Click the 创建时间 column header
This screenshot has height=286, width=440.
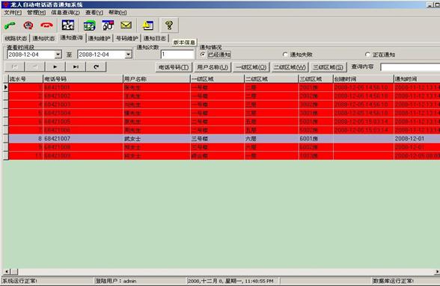[x=364, y=79]
